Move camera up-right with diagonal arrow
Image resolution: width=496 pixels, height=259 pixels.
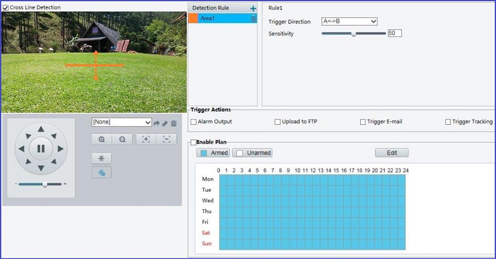pos(54,136)
